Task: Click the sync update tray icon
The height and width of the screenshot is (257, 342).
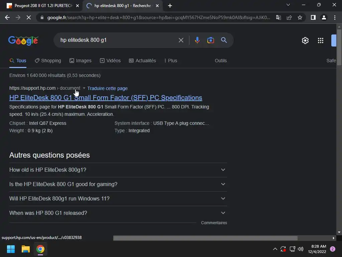Action: pos(283,249)
